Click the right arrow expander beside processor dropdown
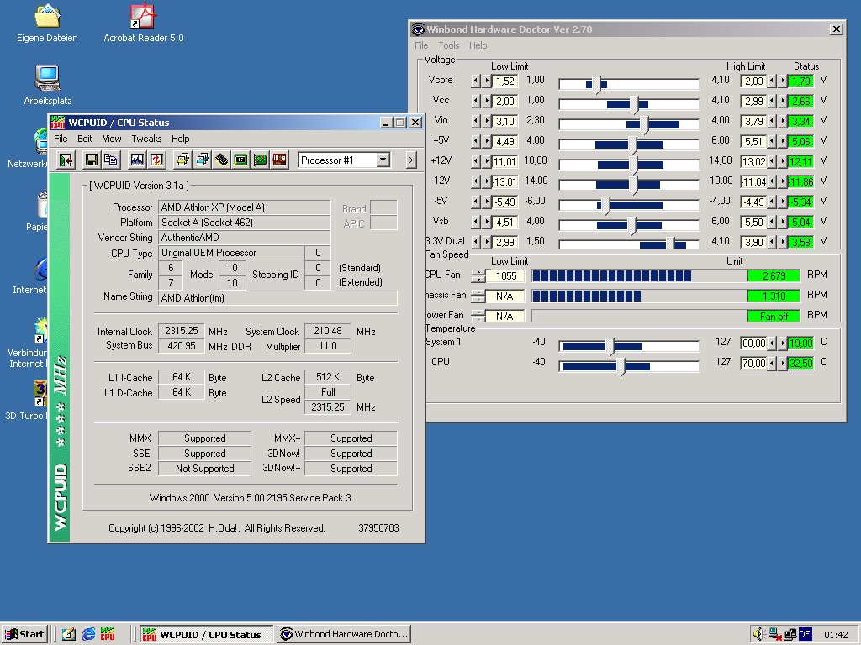861x645 pixels. point(411,160)
